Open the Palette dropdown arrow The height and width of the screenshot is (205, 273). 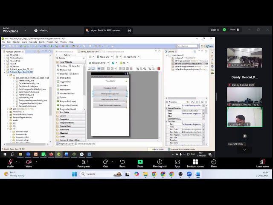pos(84,58)
